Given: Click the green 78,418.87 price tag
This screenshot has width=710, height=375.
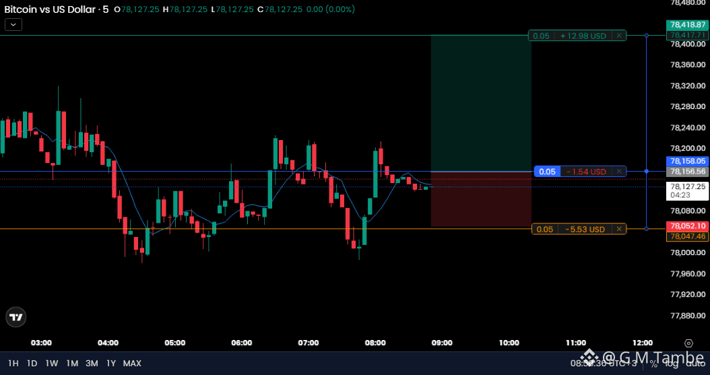Looking at the screenshot, I should pyautogui.click(x=688, y=26).
